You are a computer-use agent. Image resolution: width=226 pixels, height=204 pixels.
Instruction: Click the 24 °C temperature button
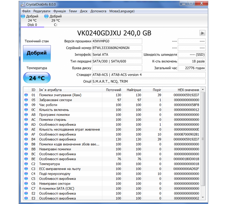[x=37, y=78]
